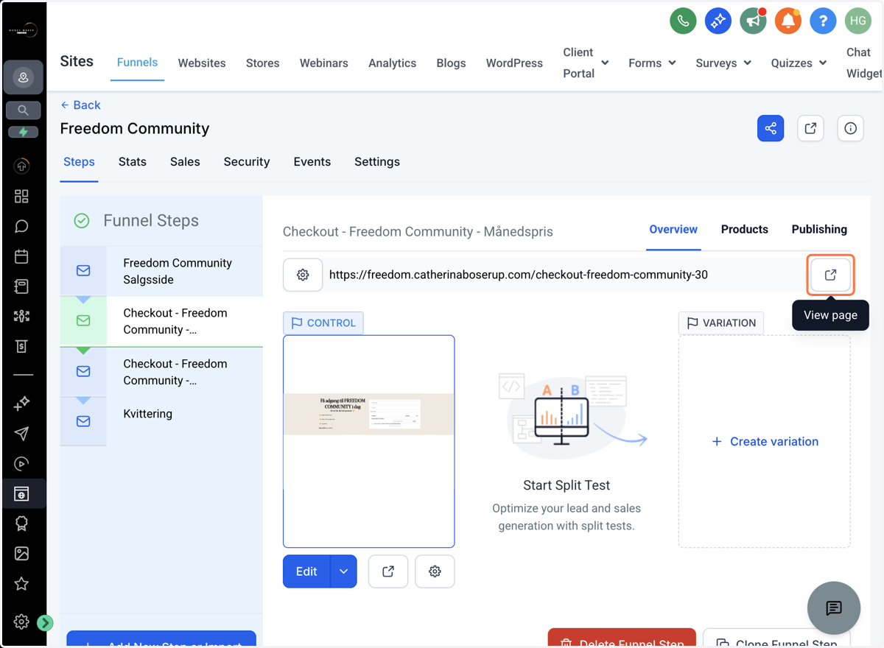The image size is (884, 648).
Task: Select the Steps tab
Action: click(79, 162)
